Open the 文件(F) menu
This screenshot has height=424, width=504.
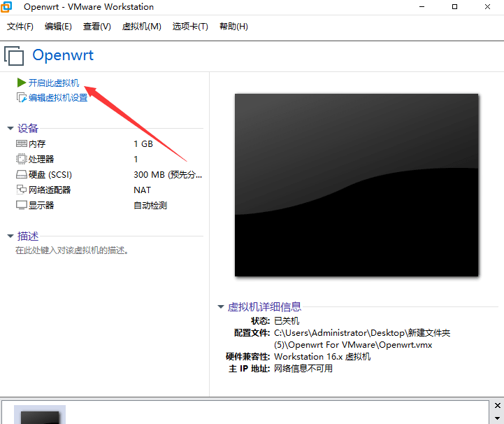coord(20,27)
